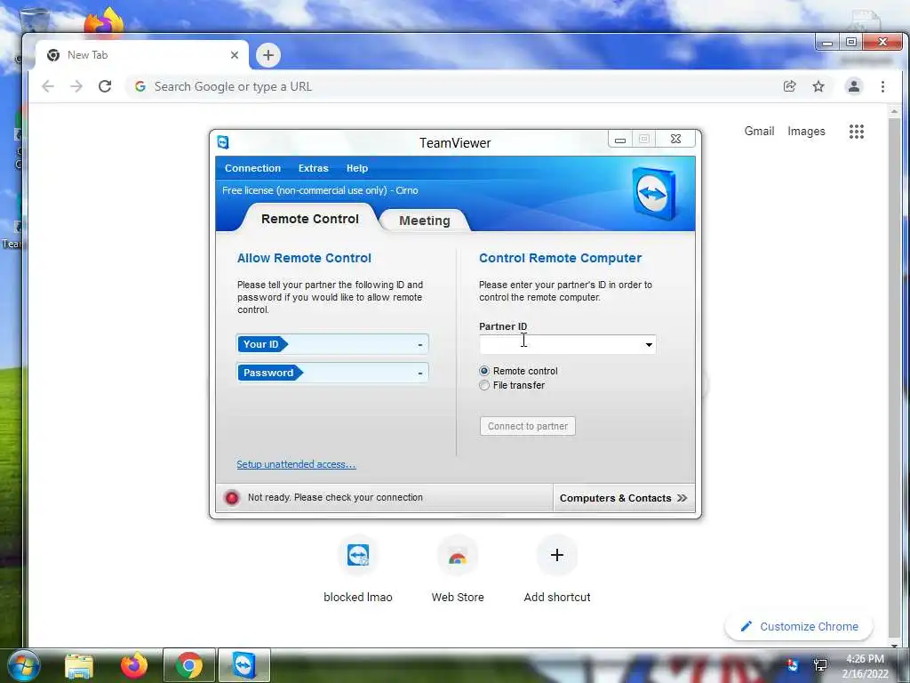Image resolution: width=910 pixels, height=683 pixels.
Task: Expand Computers & Contacts panel
Action: tap(623, 498)
